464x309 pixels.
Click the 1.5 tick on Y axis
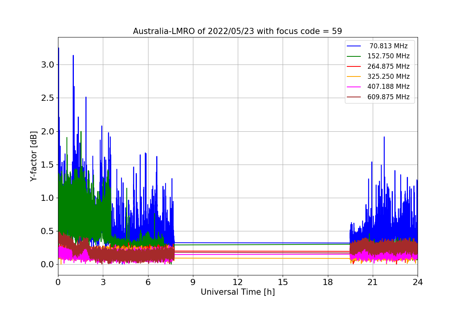click(48, 165)
